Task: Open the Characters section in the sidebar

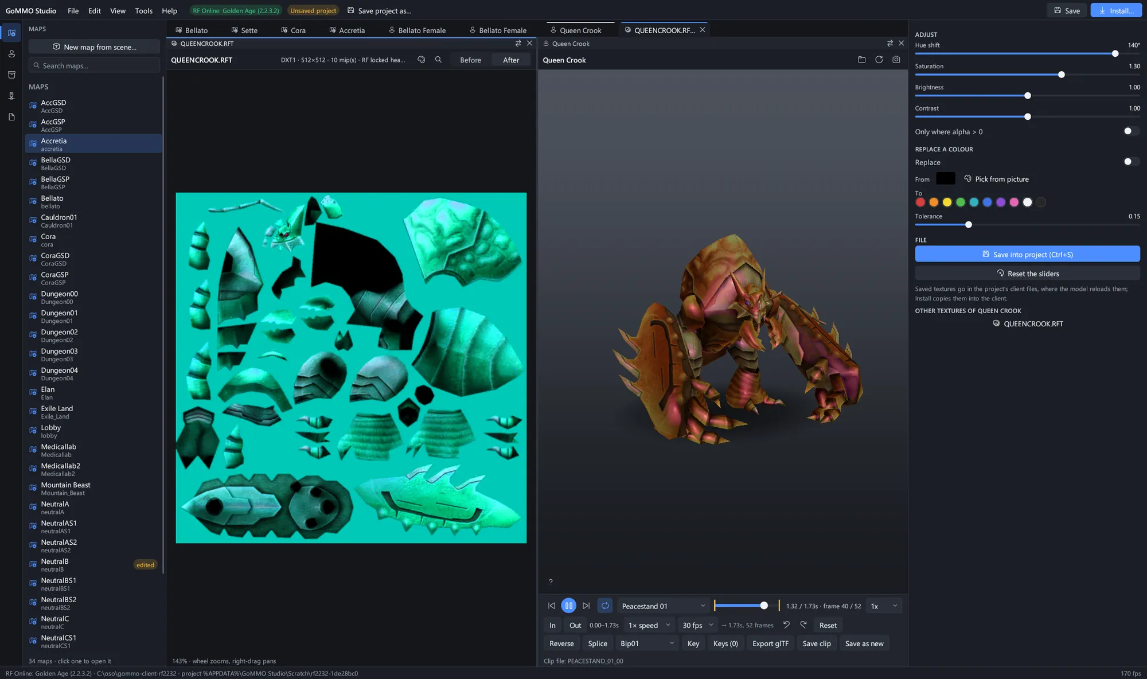Action: 11,54
